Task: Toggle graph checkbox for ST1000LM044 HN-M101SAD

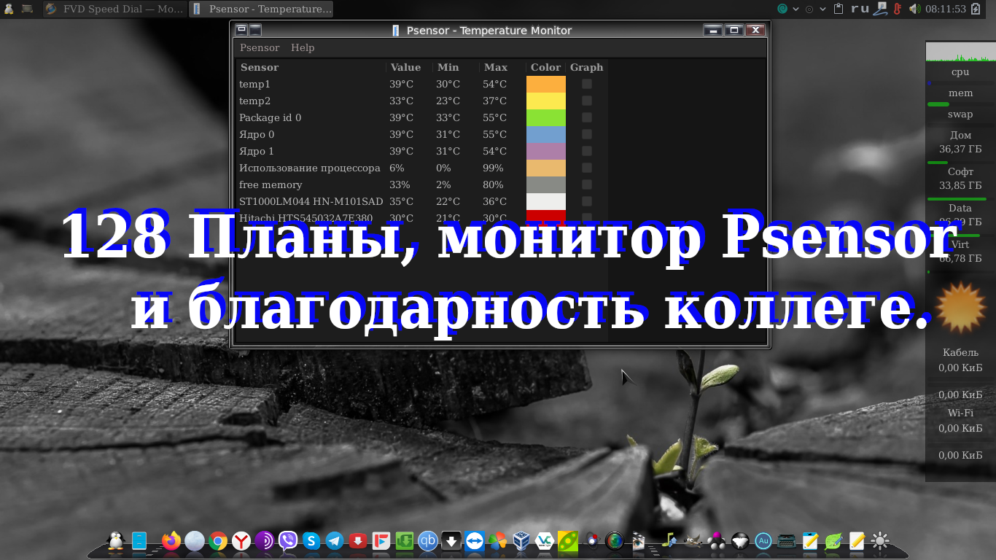Action: coord(587,201)
